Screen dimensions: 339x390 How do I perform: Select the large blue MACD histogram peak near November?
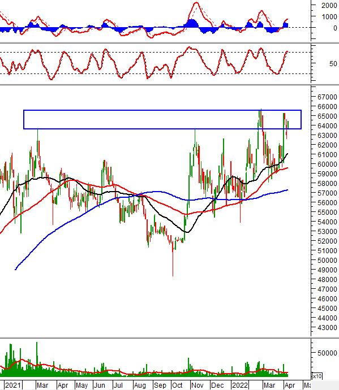(192, 23)
